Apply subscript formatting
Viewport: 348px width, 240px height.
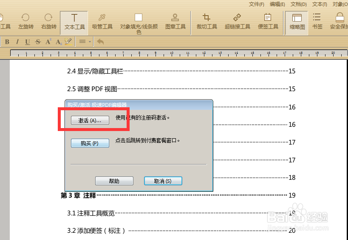[x=59, y=42]
